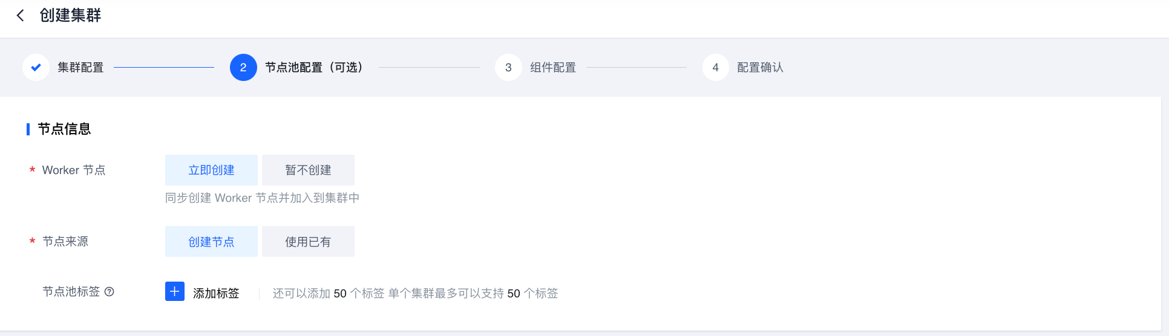Choose 使用已有 as the node source

(308, 242)
